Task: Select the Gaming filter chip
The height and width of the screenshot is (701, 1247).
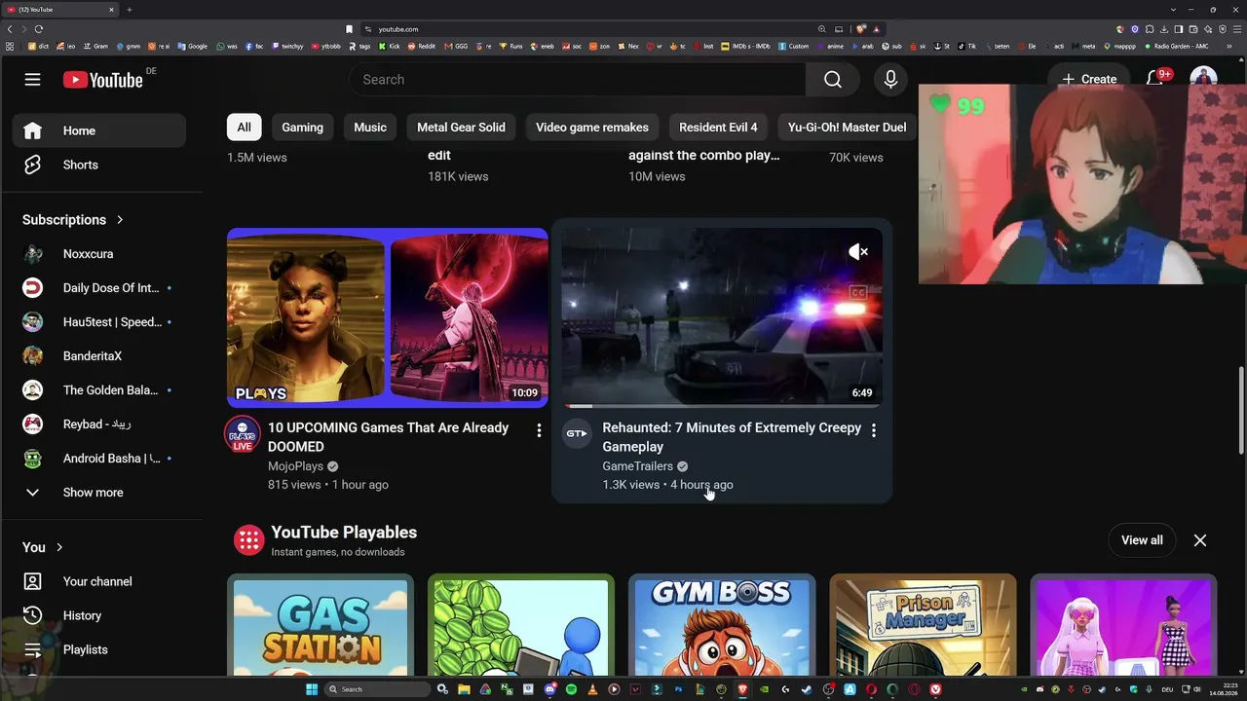Action: (x=303, y=128)
